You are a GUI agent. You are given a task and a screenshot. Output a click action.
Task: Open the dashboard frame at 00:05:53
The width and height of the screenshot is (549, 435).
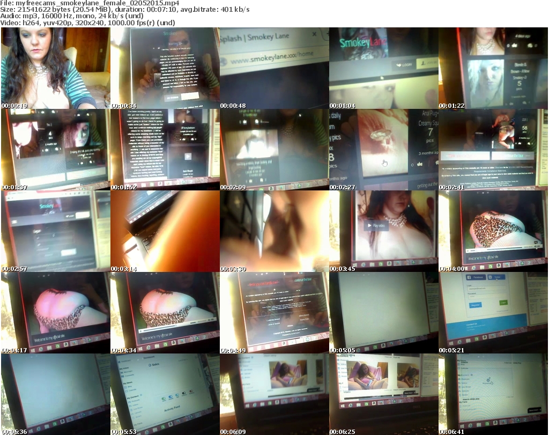coord(165,394)
